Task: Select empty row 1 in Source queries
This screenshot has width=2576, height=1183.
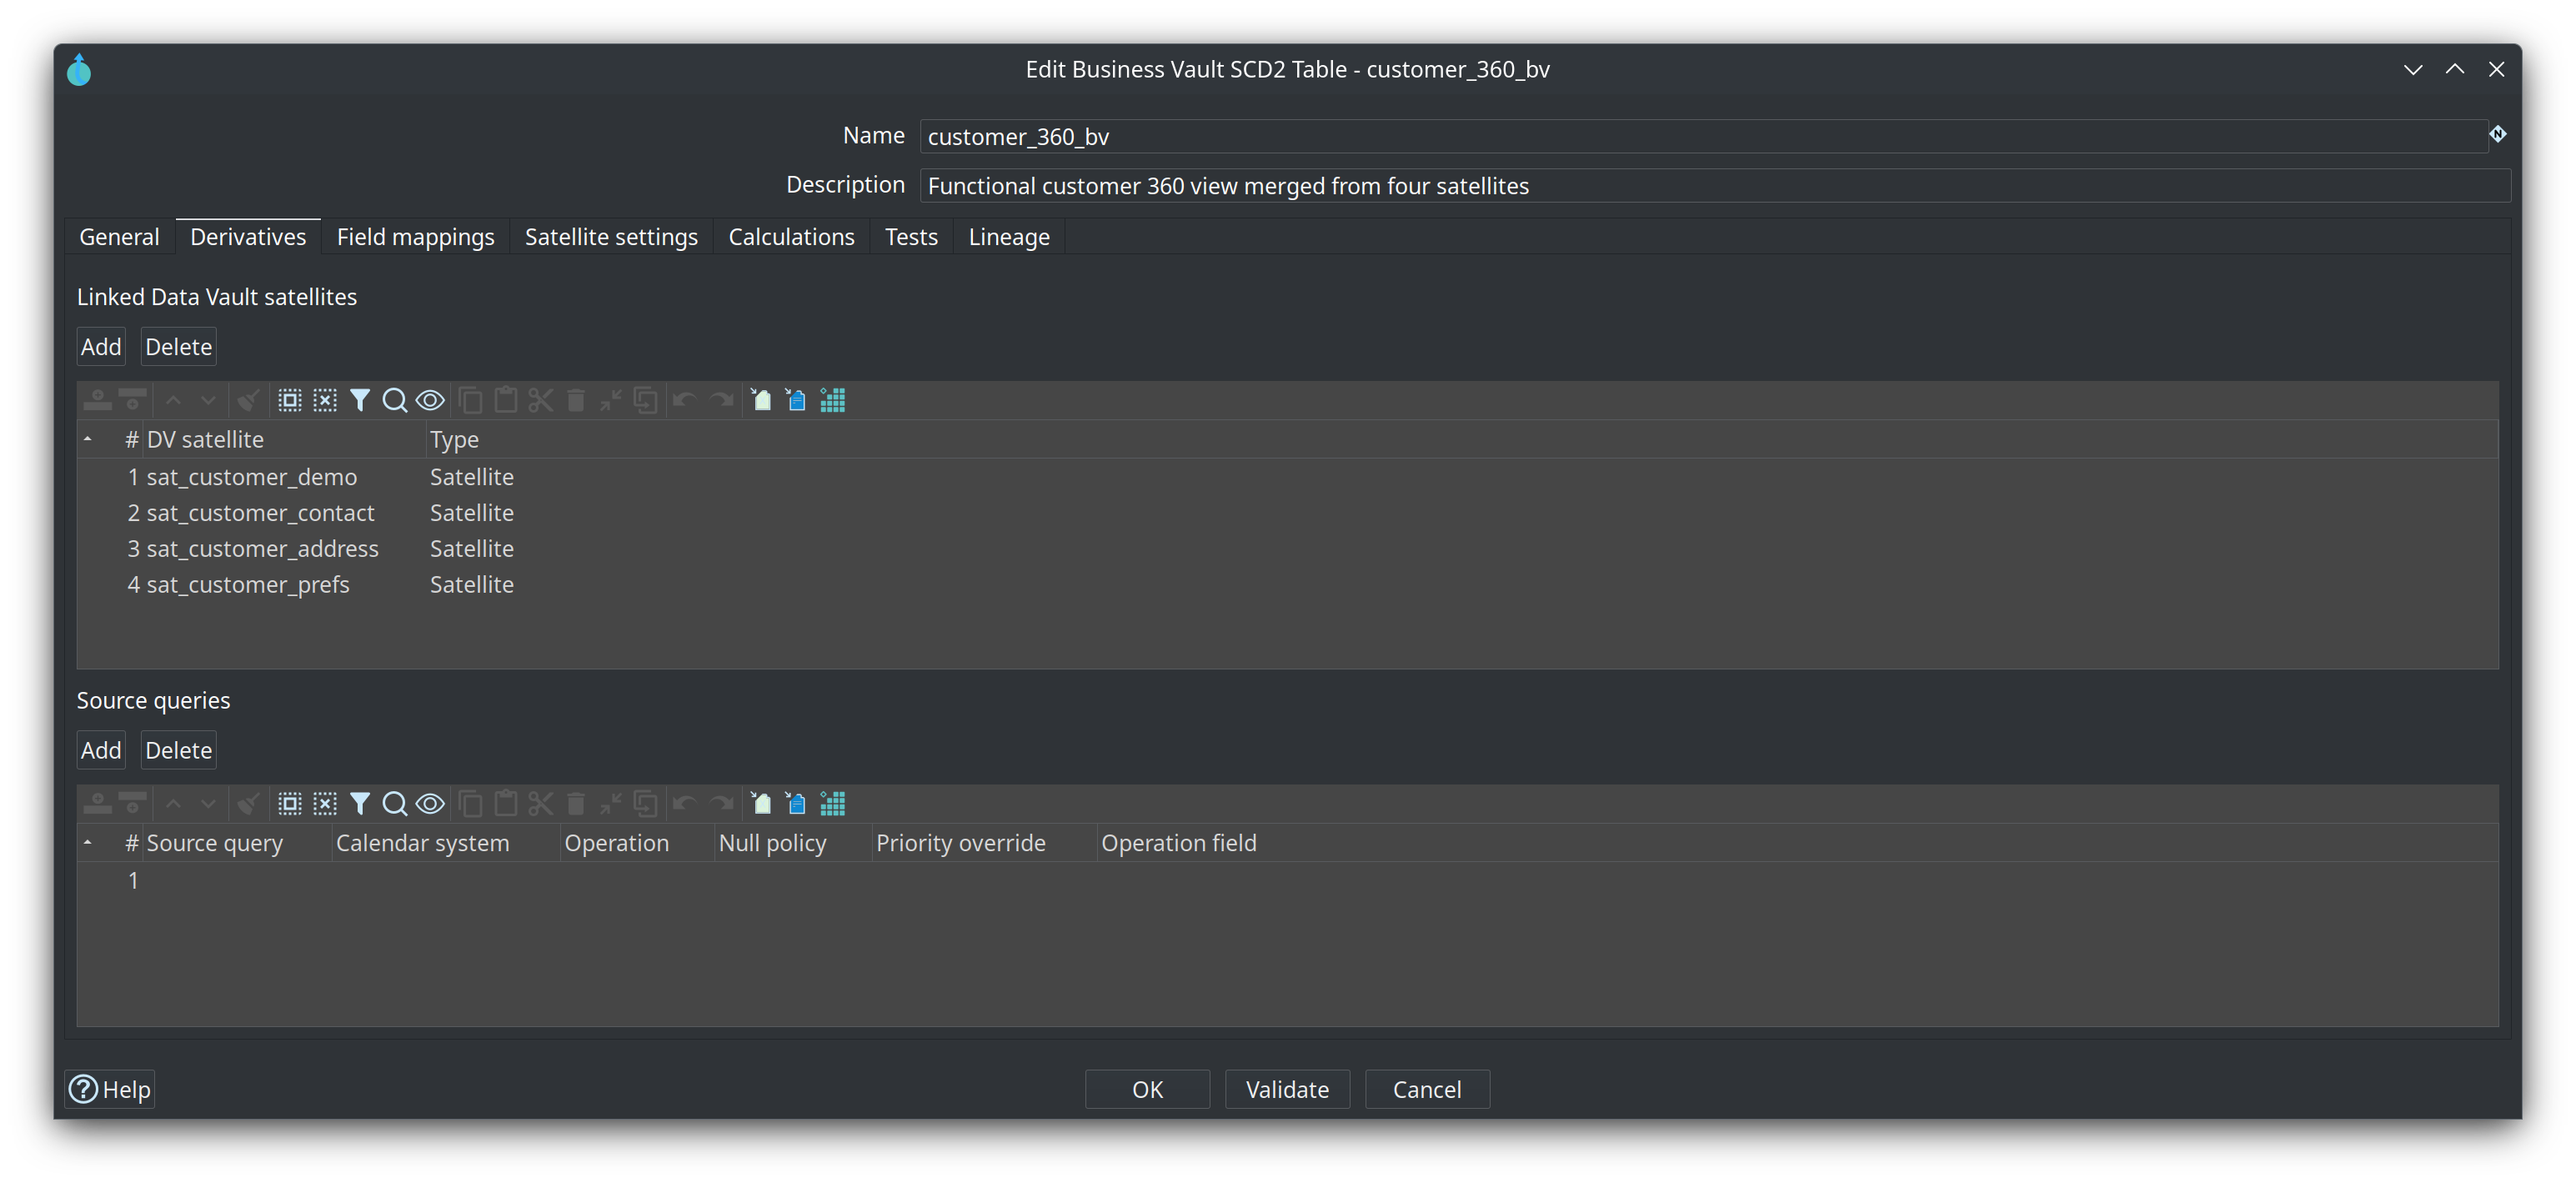Action: tap(1287, 881)
